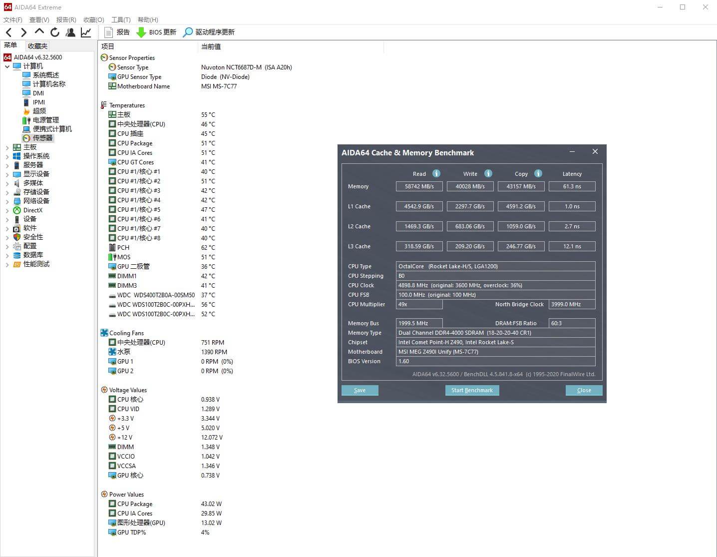
Task: Click Save in the benchmark dialog
Action: click(x=359, y=390)
